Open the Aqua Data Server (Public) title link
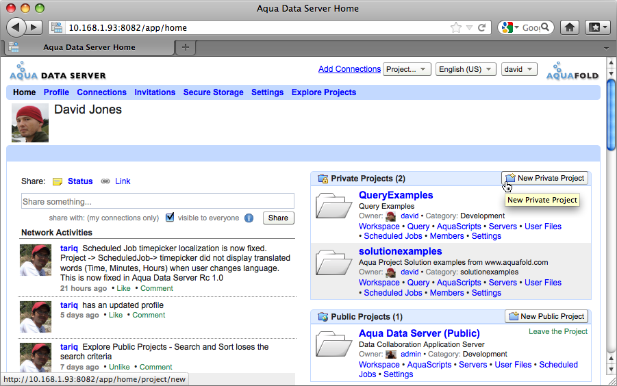This screenshot has width=617, height=386. click(419, 333)
